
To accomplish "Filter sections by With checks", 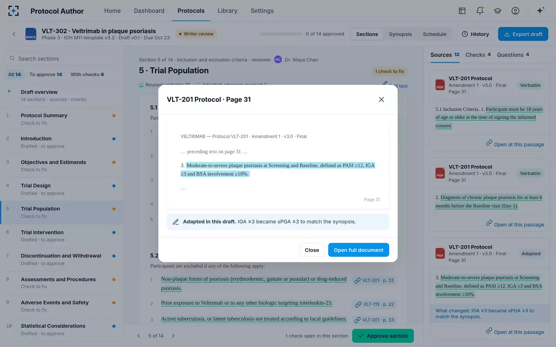I will point(87,74).
